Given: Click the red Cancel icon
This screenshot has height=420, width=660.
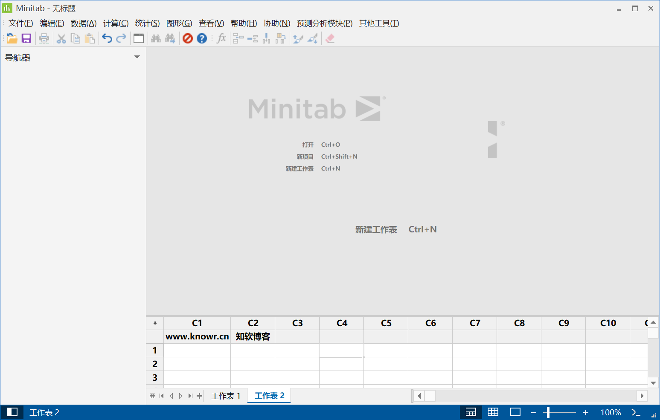Looking at the screenshot, I should coord(188,39).
